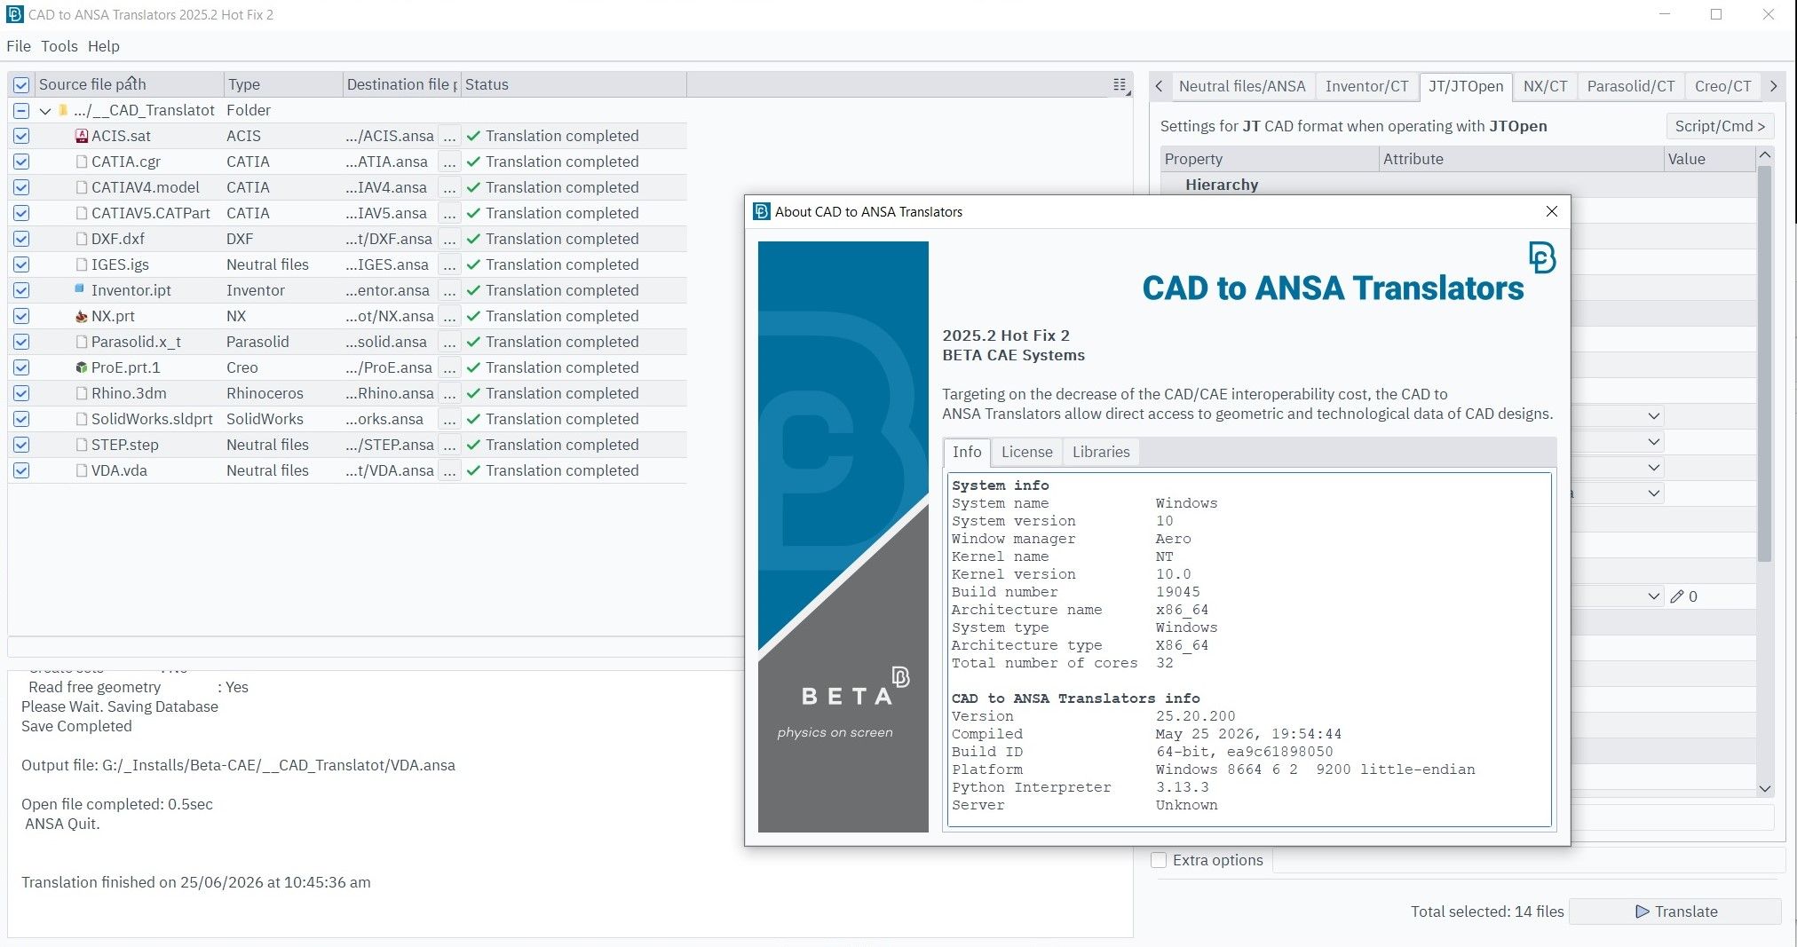1797x947 pixels.
Task: Click the Translate button
Action: (1675, 911)
